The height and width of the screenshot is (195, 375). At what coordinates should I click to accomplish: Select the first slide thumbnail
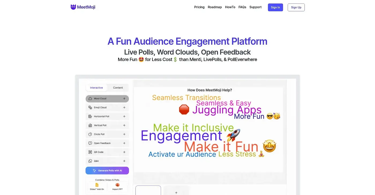[x=148, y=190]
